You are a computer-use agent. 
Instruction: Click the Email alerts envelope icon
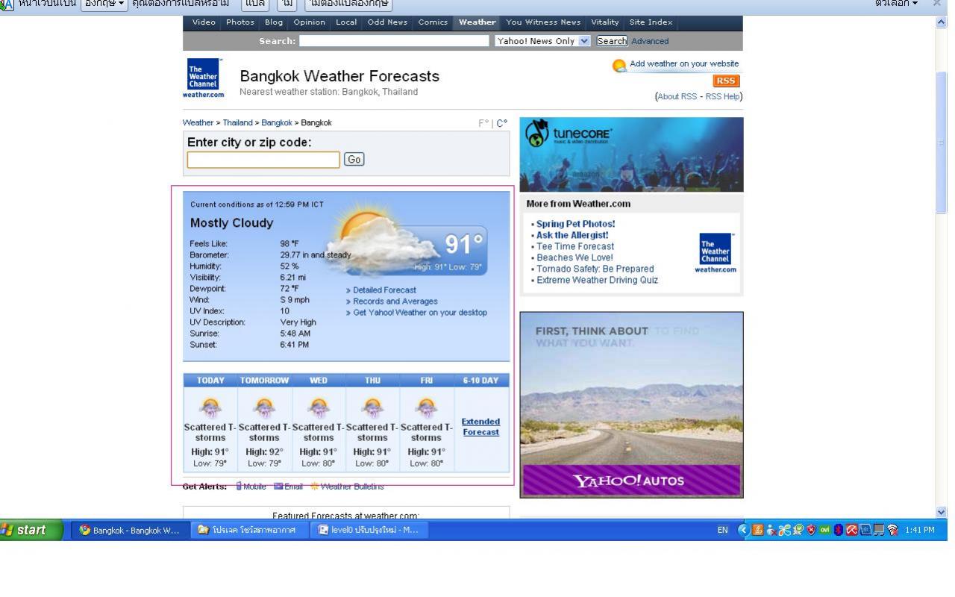278,487
